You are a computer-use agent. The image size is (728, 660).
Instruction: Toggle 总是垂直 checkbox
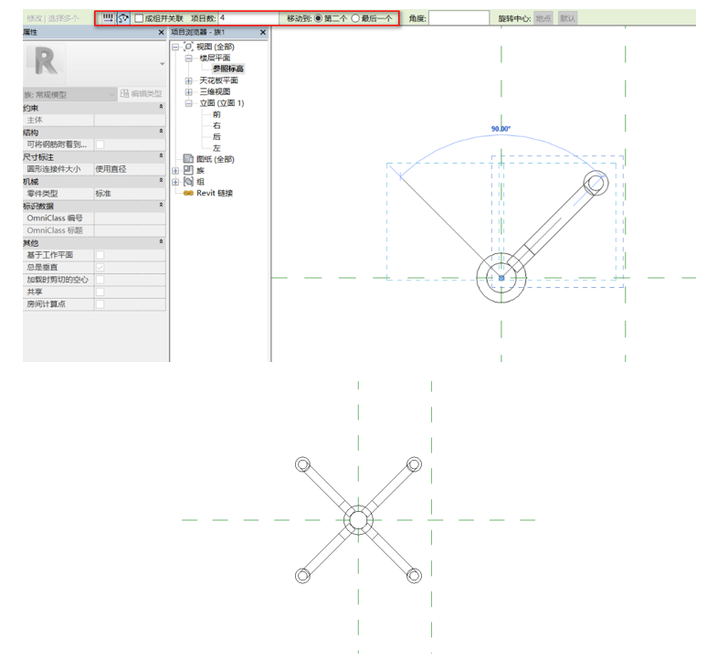tap(100, 267)
